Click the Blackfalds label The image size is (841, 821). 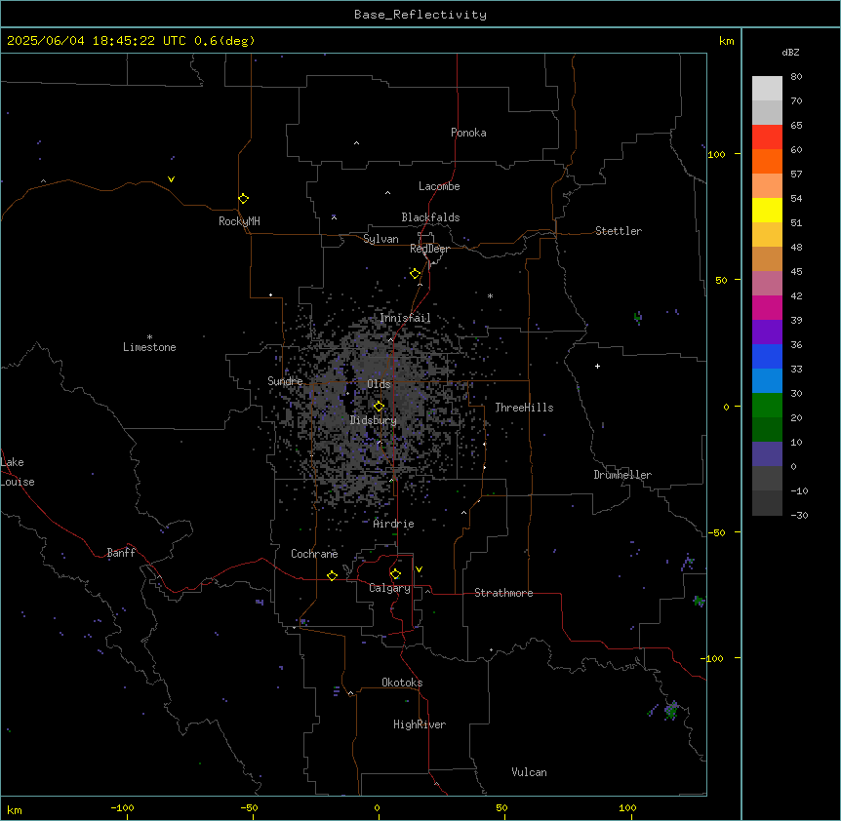(x=430, y=217)
